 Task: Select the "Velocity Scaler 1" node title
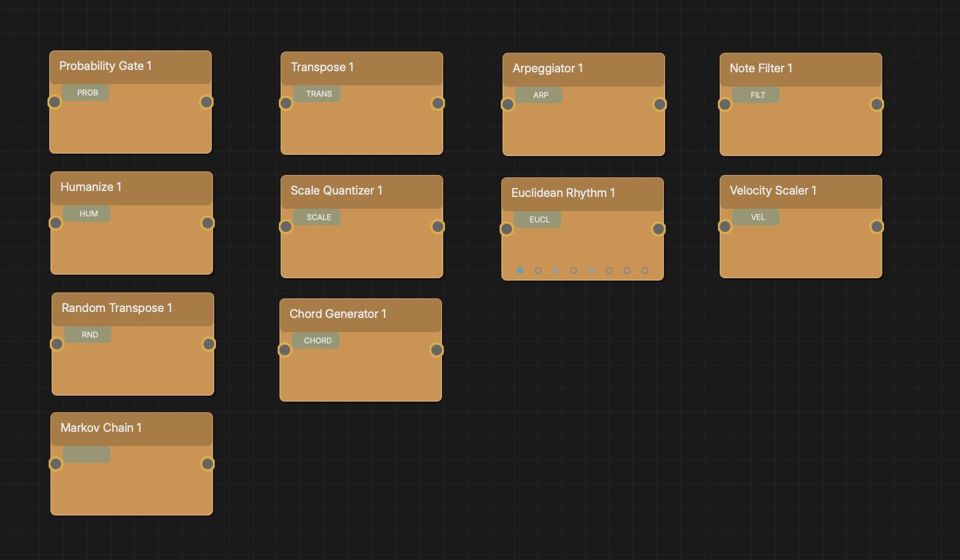click(x=773, y=190)
